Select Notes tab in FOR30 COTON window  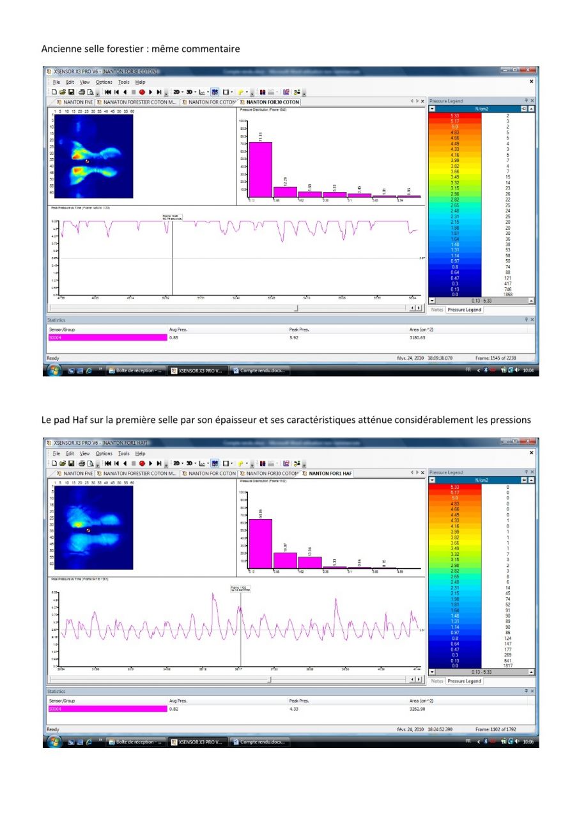[x=437, y=310]
